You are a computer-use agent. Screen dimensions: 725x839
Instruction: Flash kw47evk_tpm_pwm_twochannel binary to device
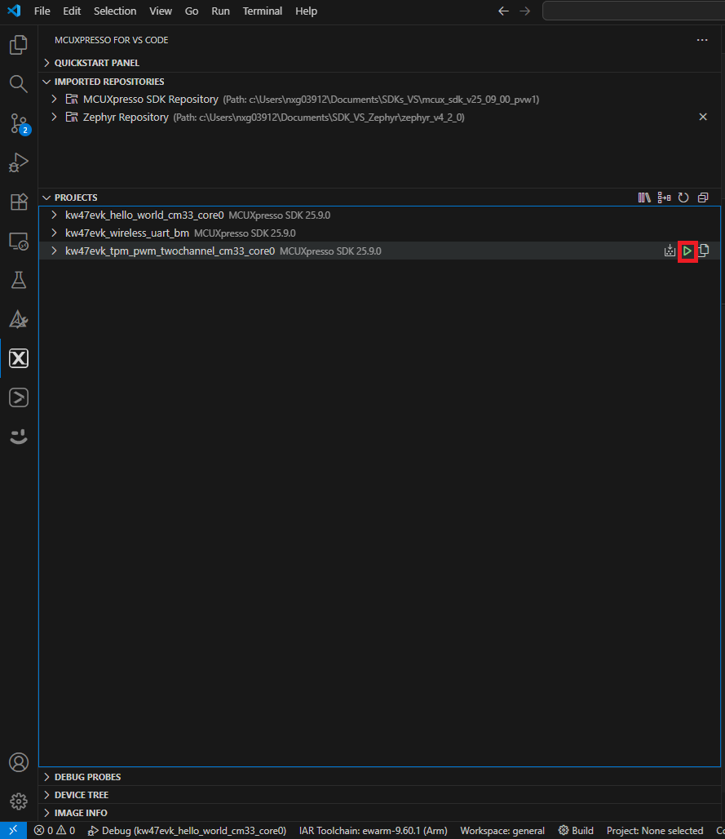[669, 251]
